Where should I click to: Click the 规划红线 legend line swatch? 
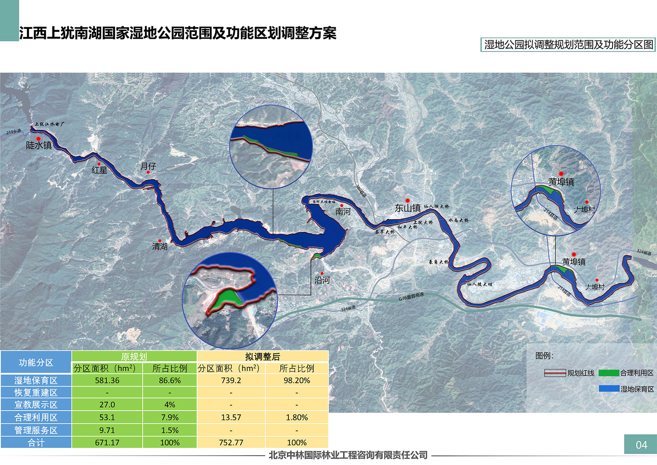coord(555,373)
